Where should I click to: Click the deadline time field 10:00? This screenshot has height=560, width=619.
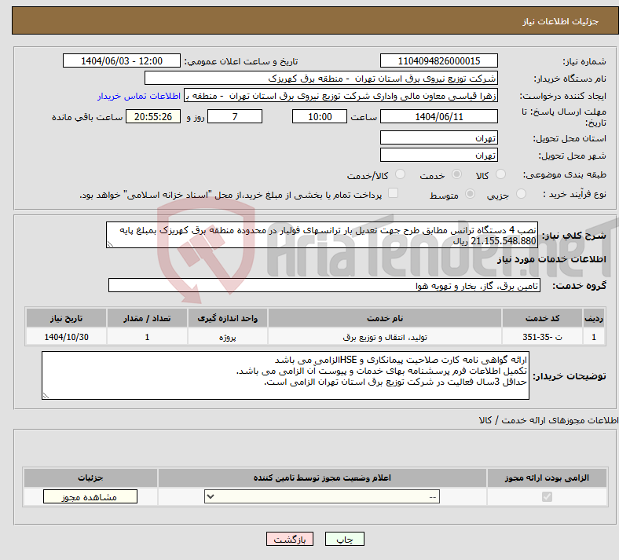click(320, 116)
